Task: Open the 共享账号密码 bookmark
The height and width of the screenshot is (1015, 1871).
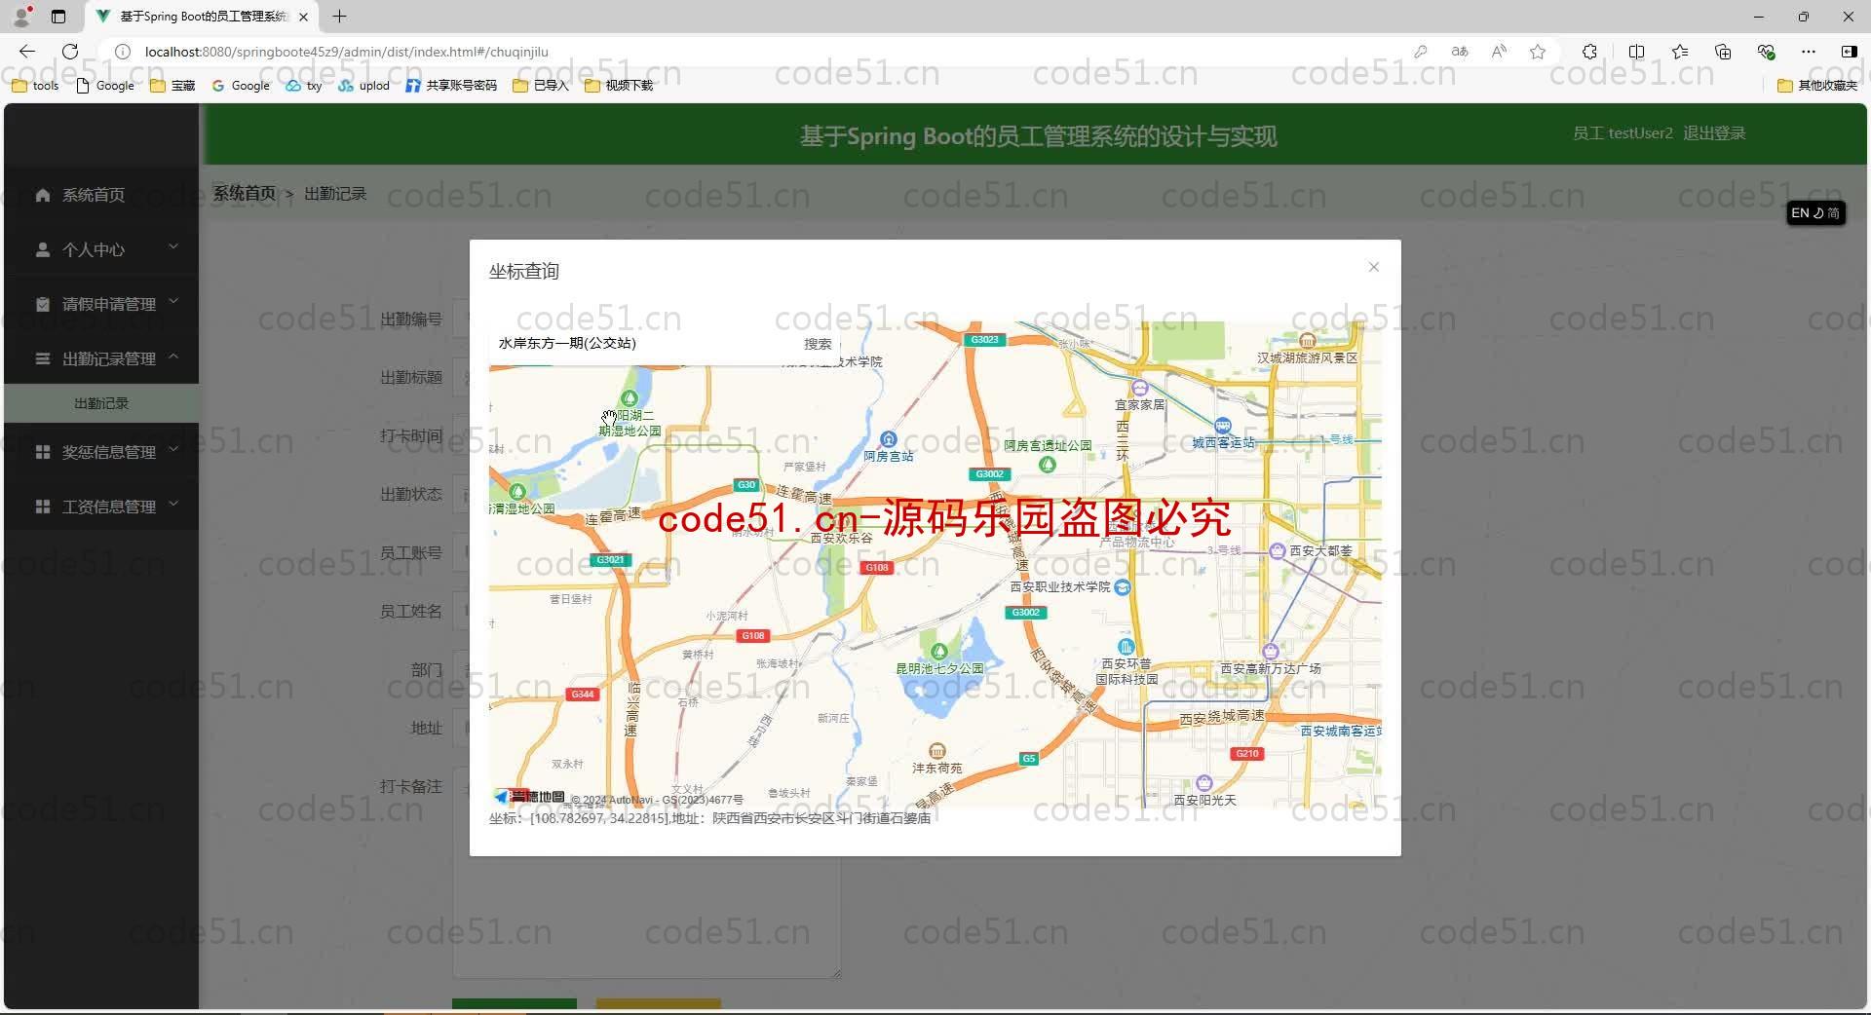Action: pyautogui.click(x=451, y=86)
